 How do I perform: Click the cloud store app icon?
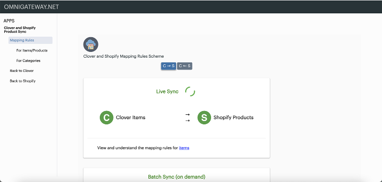[91, 44]
